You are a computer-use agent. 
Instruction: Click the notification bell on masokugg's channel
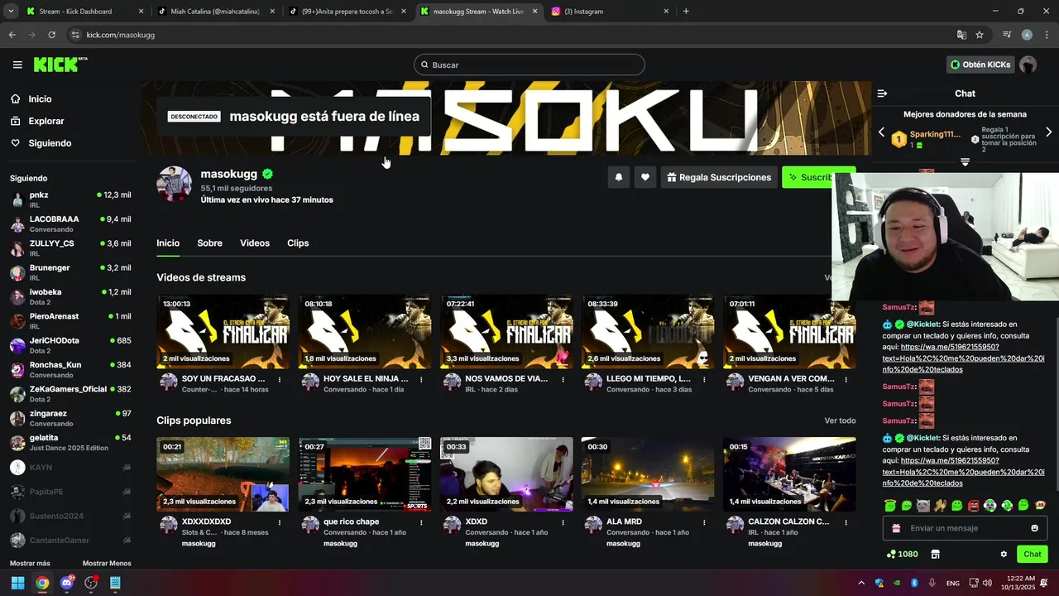(618, 177)
